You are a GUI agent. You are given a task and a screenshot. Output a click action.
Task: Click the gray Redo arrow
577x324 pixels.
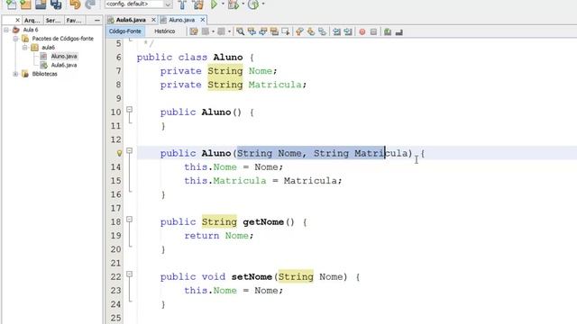click(x=90, y=4)
